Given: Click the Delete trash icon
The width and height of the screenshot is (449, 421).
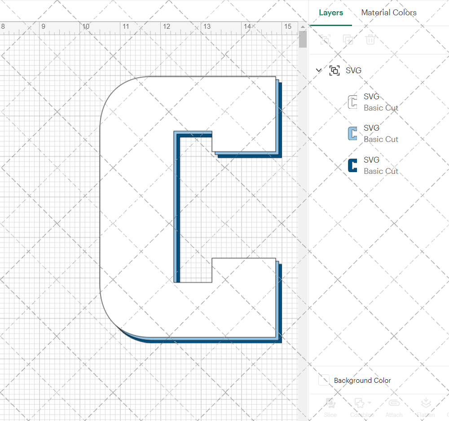Looking at the screenshot, I should (370, 40).
